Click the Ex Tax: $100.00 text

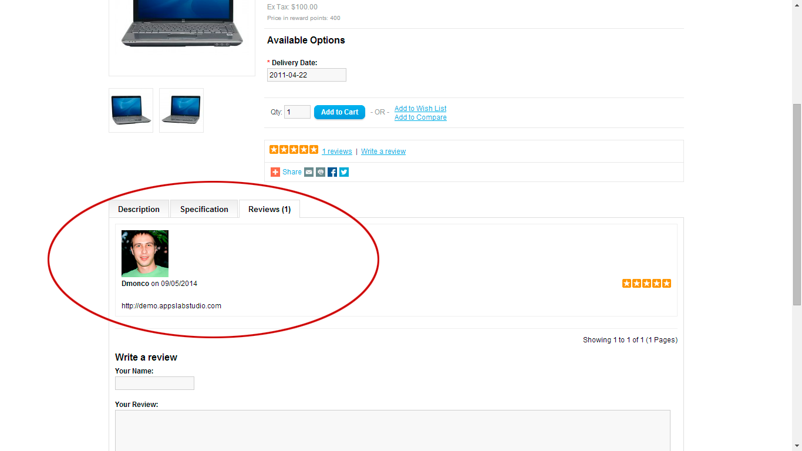click(x=292, y=7)
